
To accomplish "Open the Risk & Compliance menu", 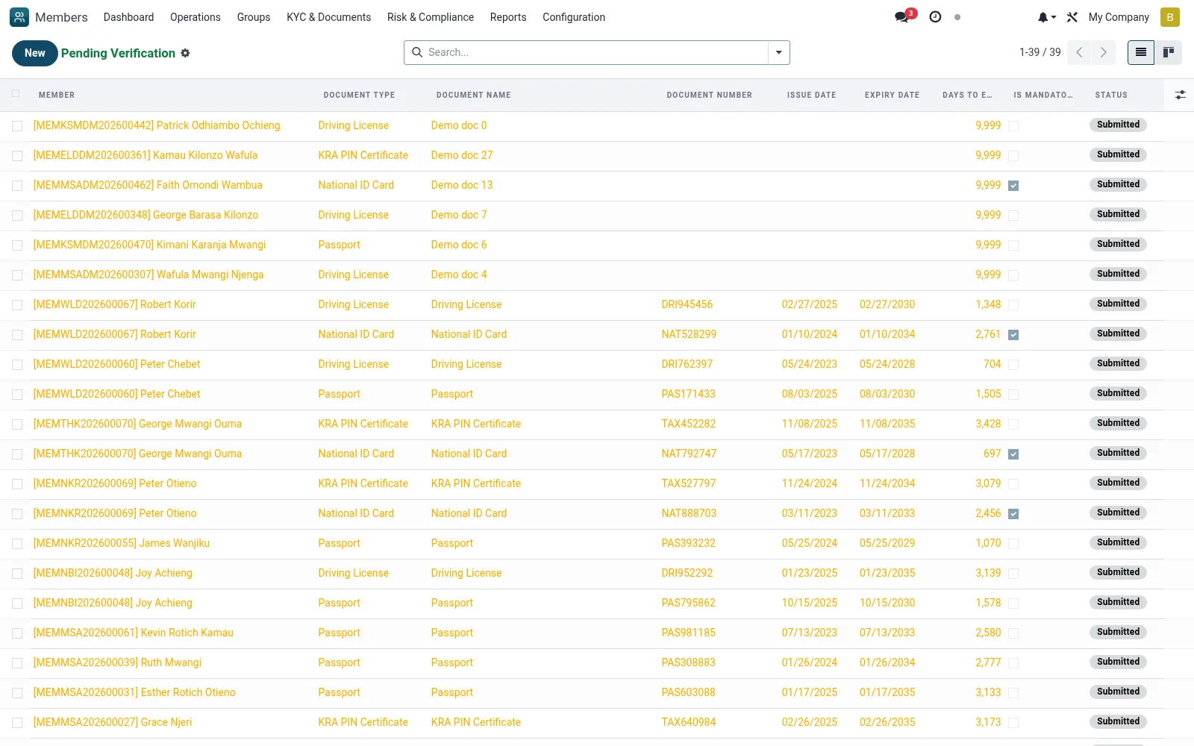I will tap(431, 17).
